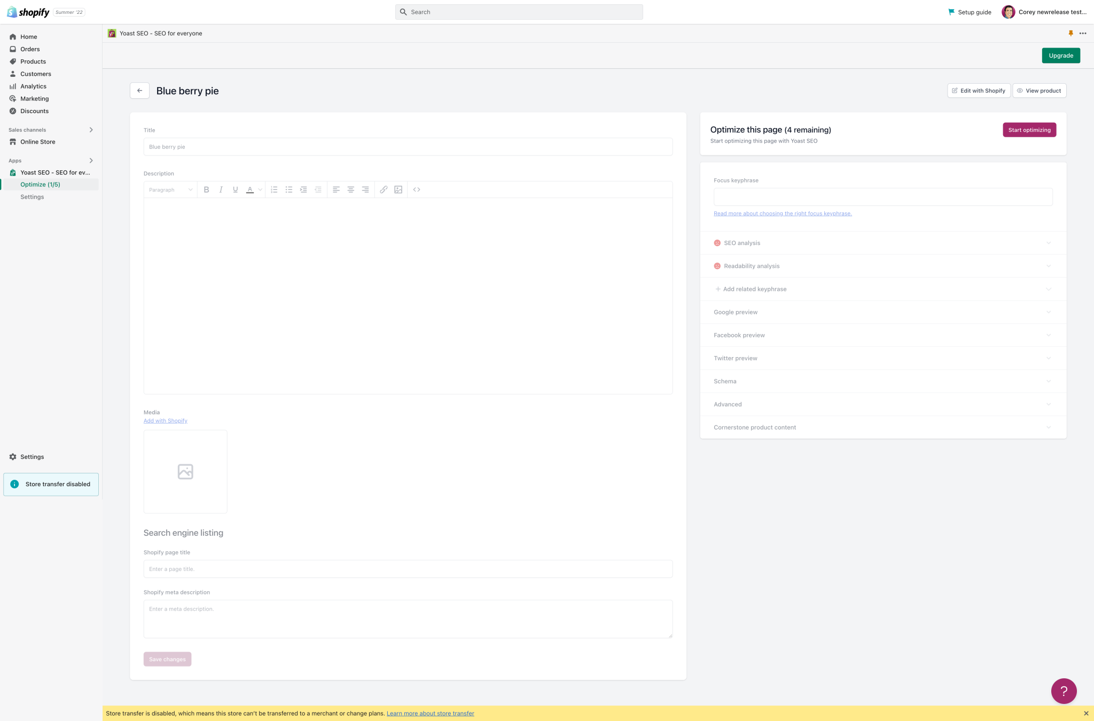Viewport: 1094px width, 721px height.
Task: Center align description text
Action: click(x=351, y=189)
